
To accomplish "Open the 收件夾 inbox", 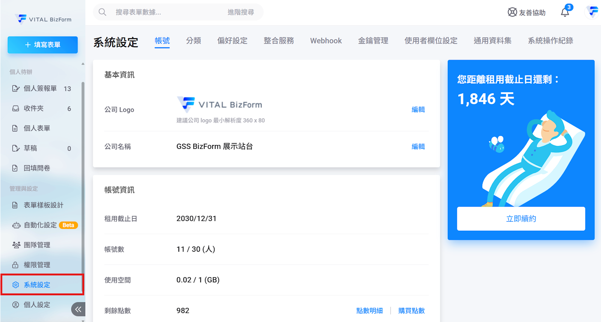I will pos(33,109).
